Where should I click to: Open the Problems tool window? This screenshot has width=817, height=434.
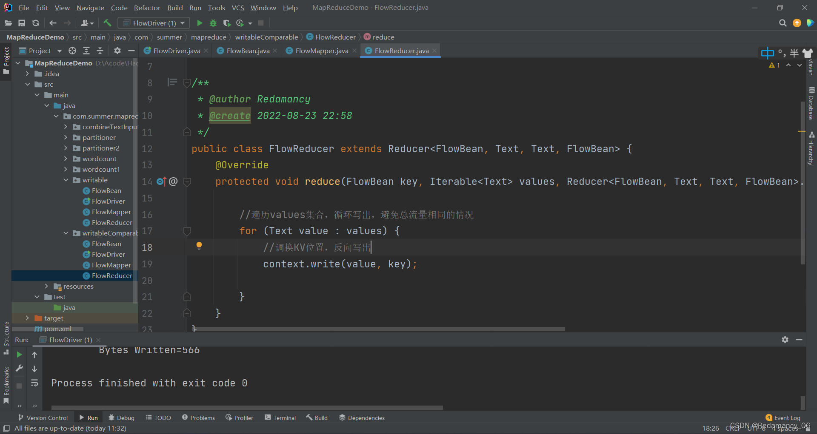click(x=198, y=418)
